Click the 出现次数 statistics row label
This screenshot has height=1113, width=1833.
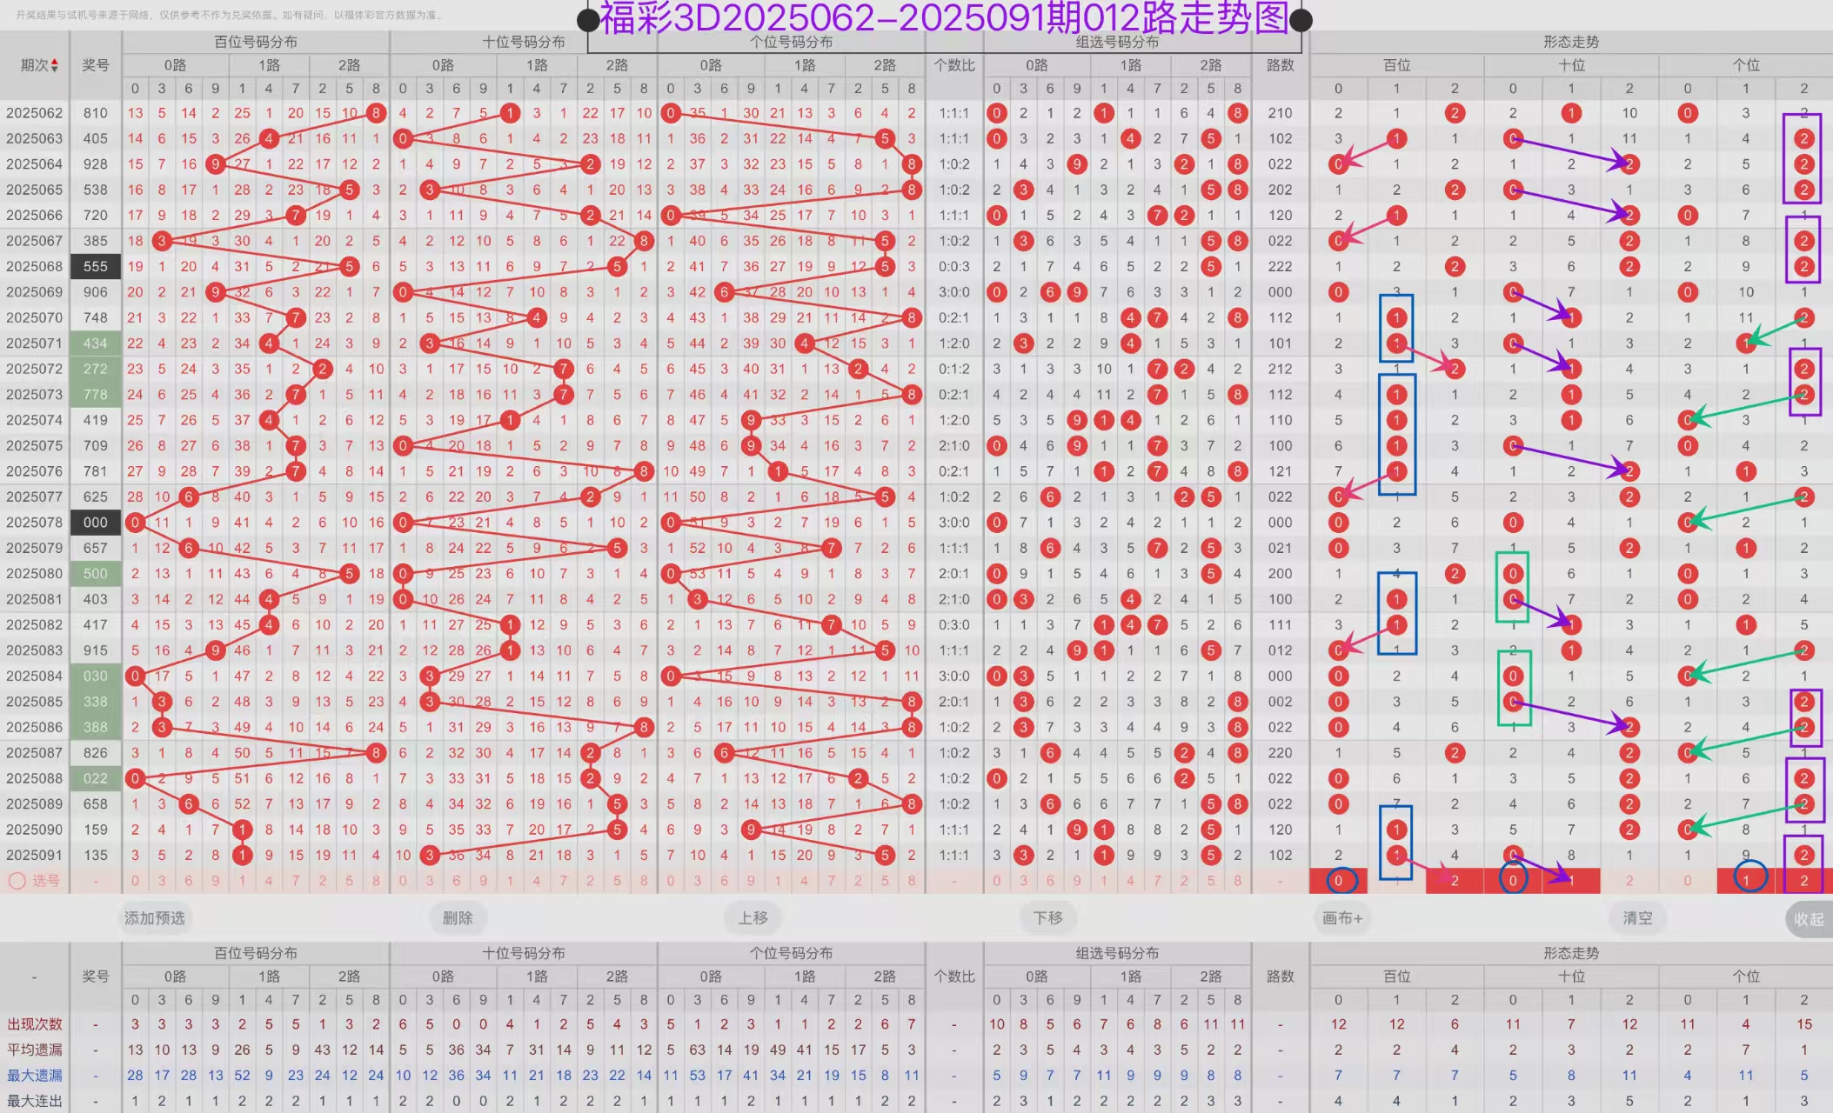[35, 1024]
